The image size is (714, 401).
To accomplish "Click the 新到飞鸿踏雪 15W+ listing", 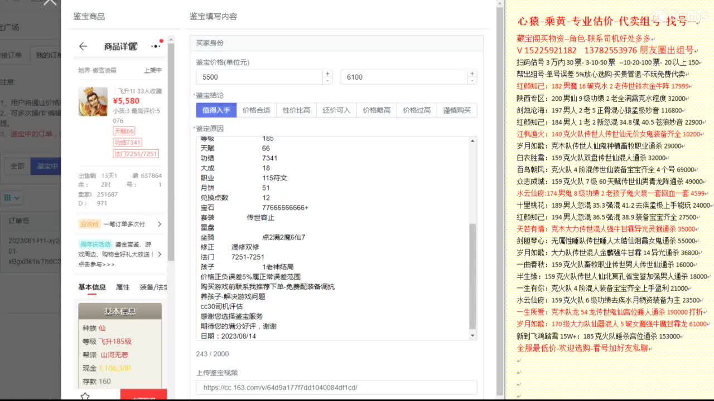I will (599, 336).
